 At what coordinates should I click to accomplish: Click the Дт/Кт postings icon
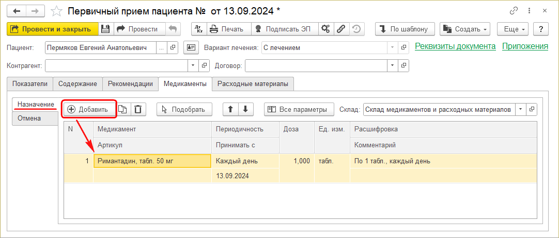click(199, 29)
